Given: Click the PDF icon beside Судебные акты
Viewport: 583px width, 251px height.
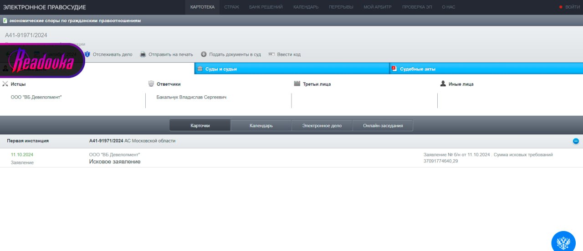Looking at the screenshot, I should [x=394, y=69].
